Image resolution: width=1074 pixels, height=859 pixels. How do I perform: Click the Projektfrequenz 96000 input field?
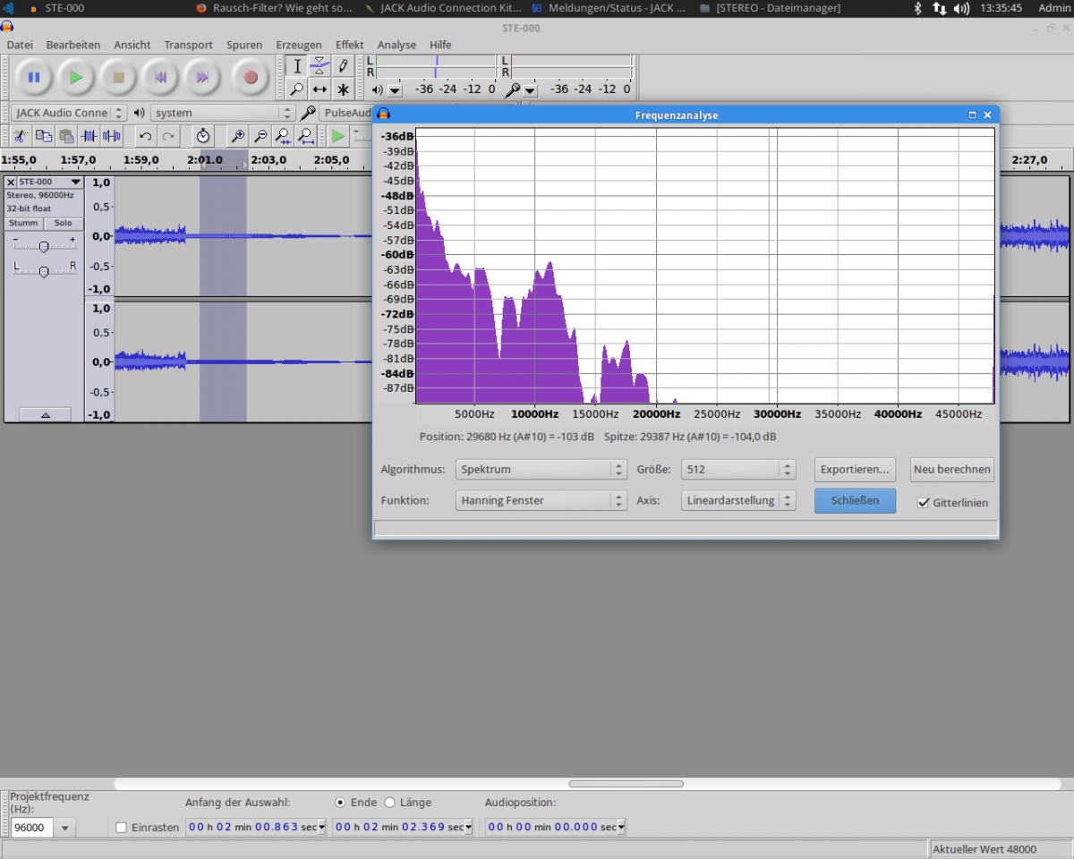tap(32, 828)
